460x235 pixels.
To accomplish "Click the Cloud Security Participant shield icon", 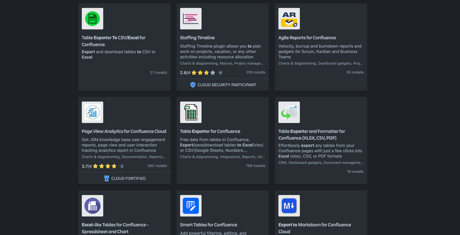I will coord(193,85).
